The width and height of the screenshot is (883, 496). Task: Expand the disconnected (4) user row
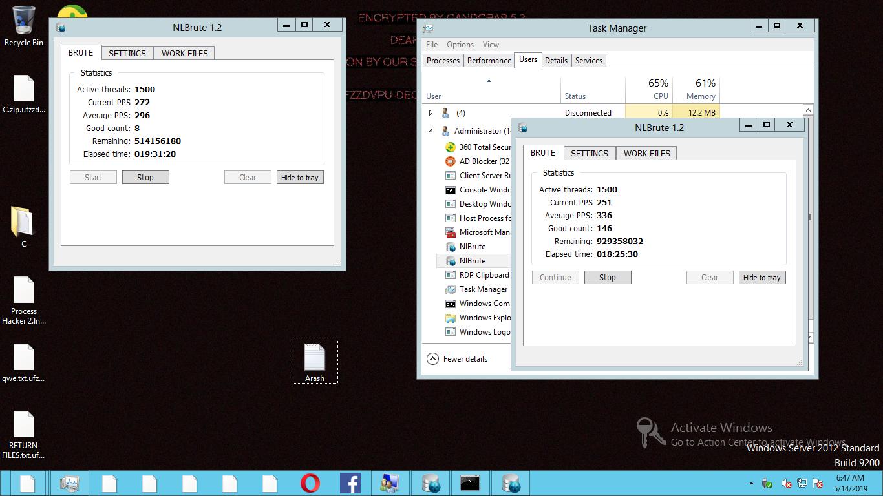click(431, 113)
